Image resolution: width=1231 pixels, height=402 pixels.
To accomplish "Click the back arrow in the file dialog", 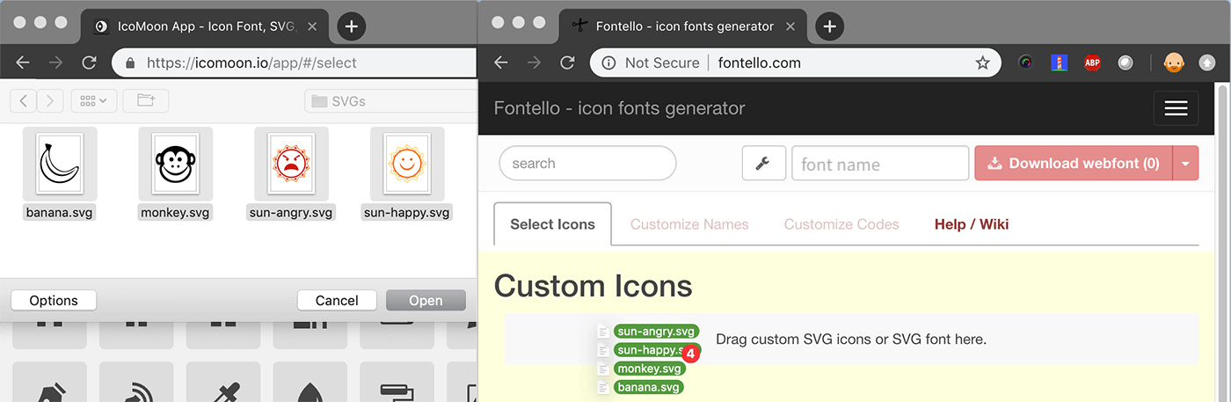I will pos(23,101).
